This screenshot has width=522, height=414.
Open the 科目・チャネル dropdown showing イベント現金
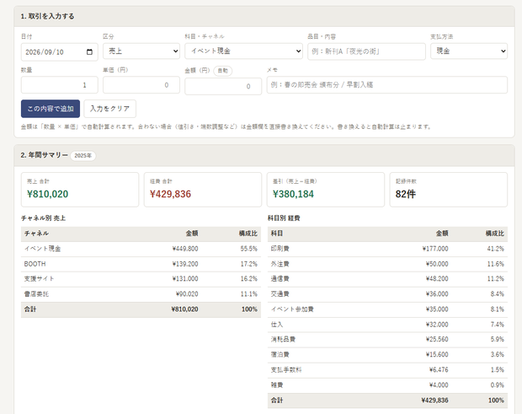pyautogui.click(x=243, y=51)
